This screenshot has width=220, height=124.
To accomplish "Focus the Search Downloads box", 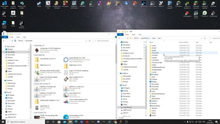I will (104, 41).
